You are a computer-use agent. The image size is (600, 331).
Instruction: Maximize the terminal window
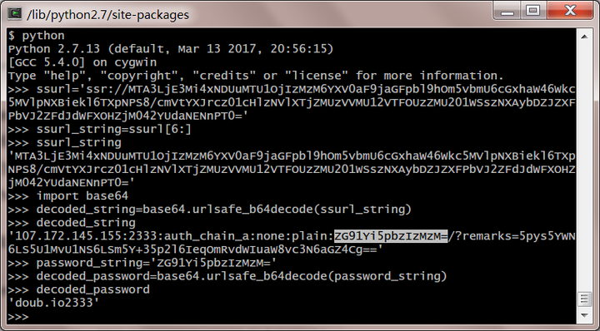(533, 11)
